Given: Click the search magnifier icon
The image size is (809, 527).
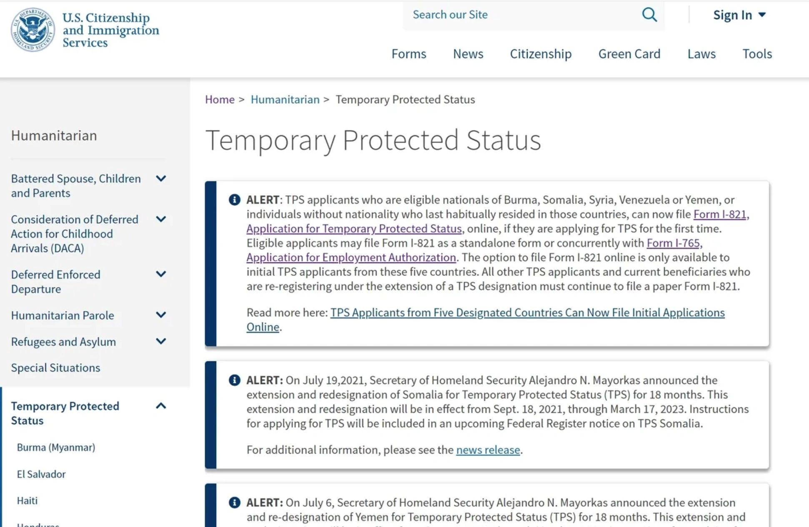Looking at the screenshot, I should click(x=649, y=15).
